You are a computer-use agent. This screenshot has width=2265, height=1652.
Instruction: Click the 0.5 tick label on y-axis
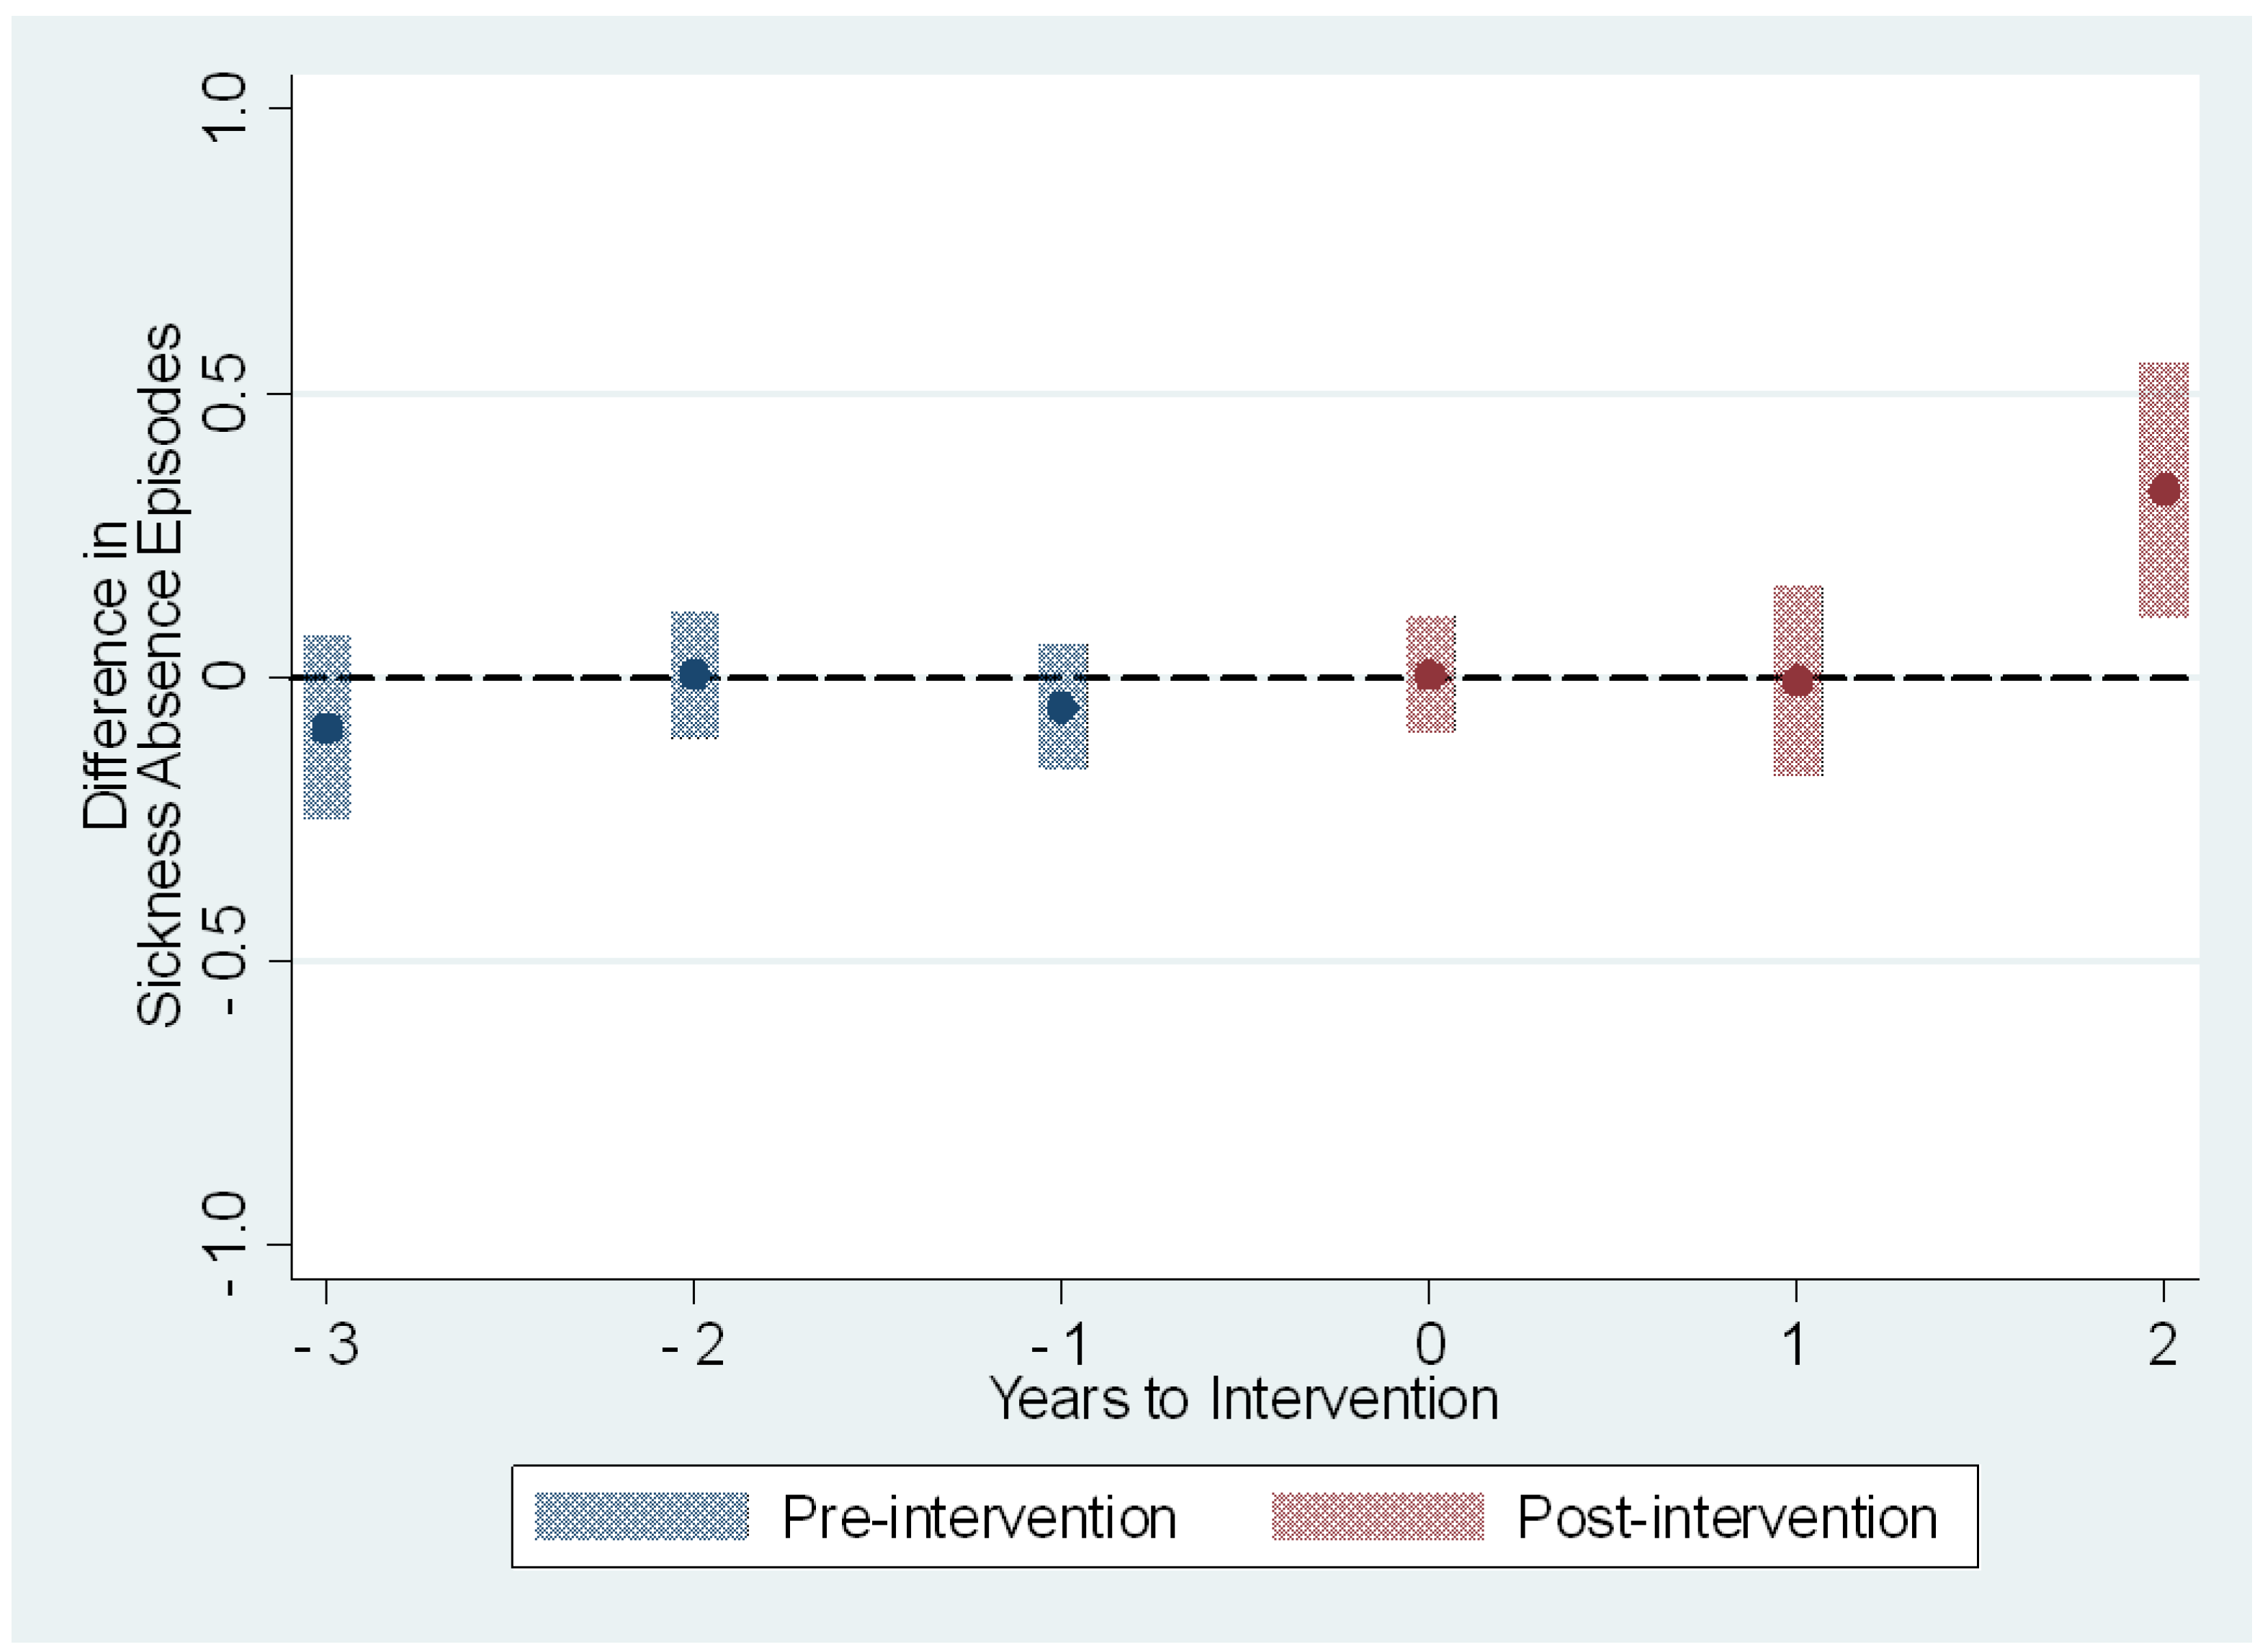pos(226,393)
